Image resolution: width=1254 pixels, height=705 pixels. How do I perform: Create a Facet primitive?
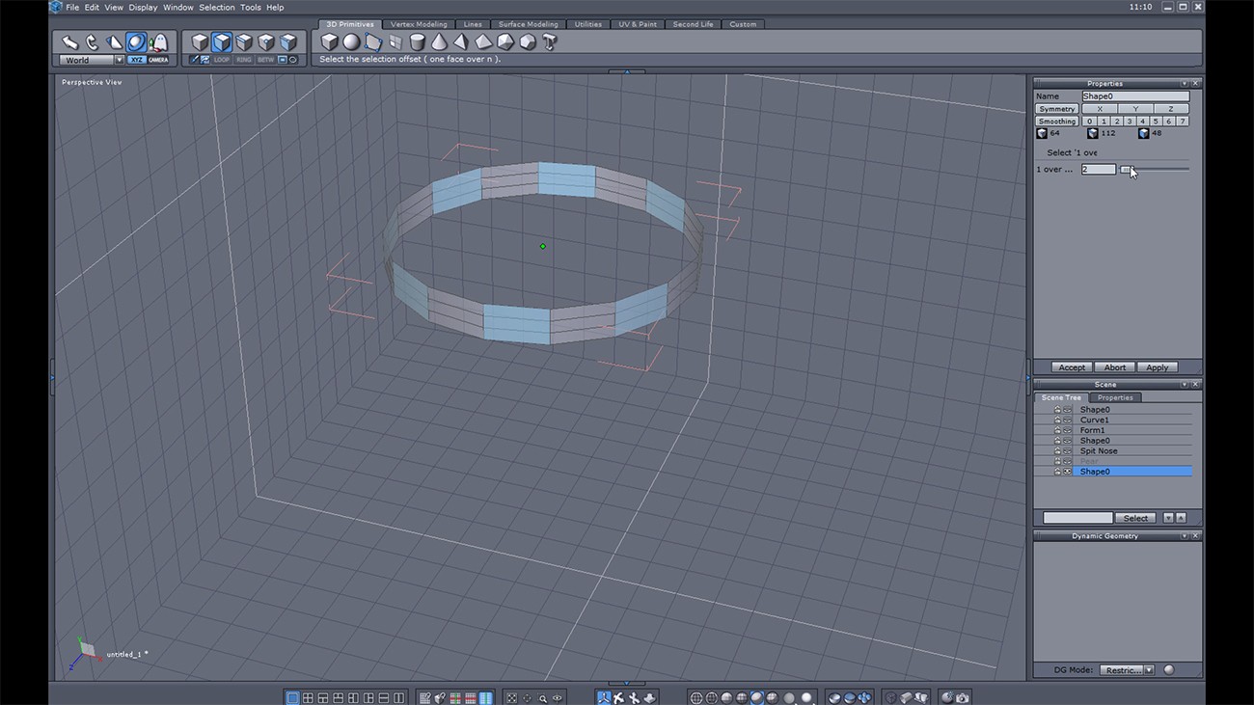tap(373, 42)
